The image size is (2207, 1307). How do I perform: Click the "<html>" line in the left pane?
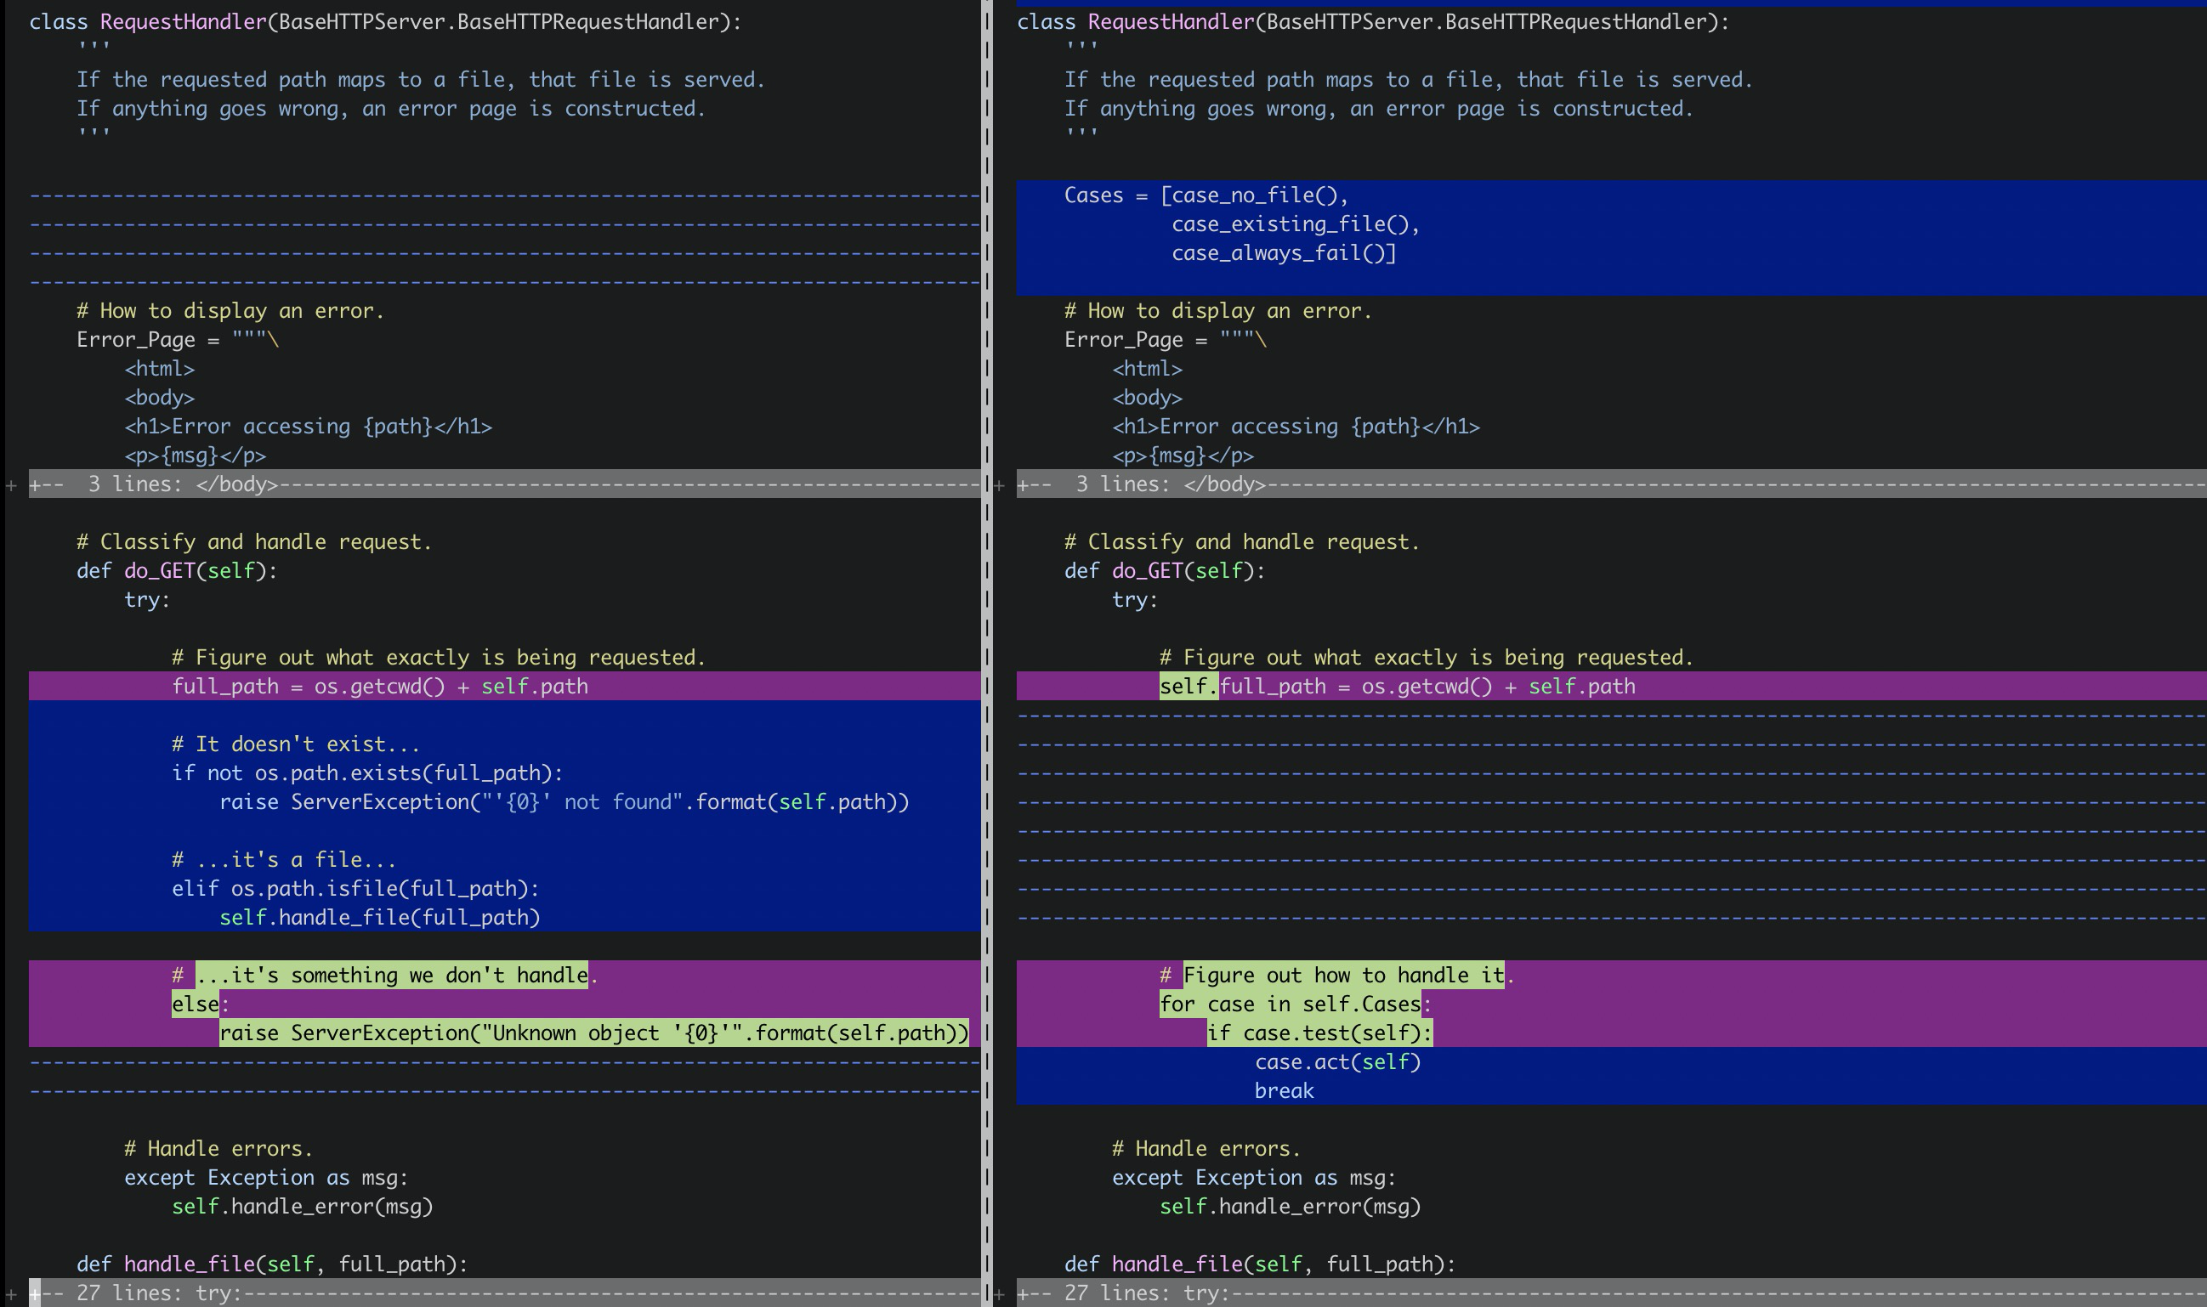[160, 368]
